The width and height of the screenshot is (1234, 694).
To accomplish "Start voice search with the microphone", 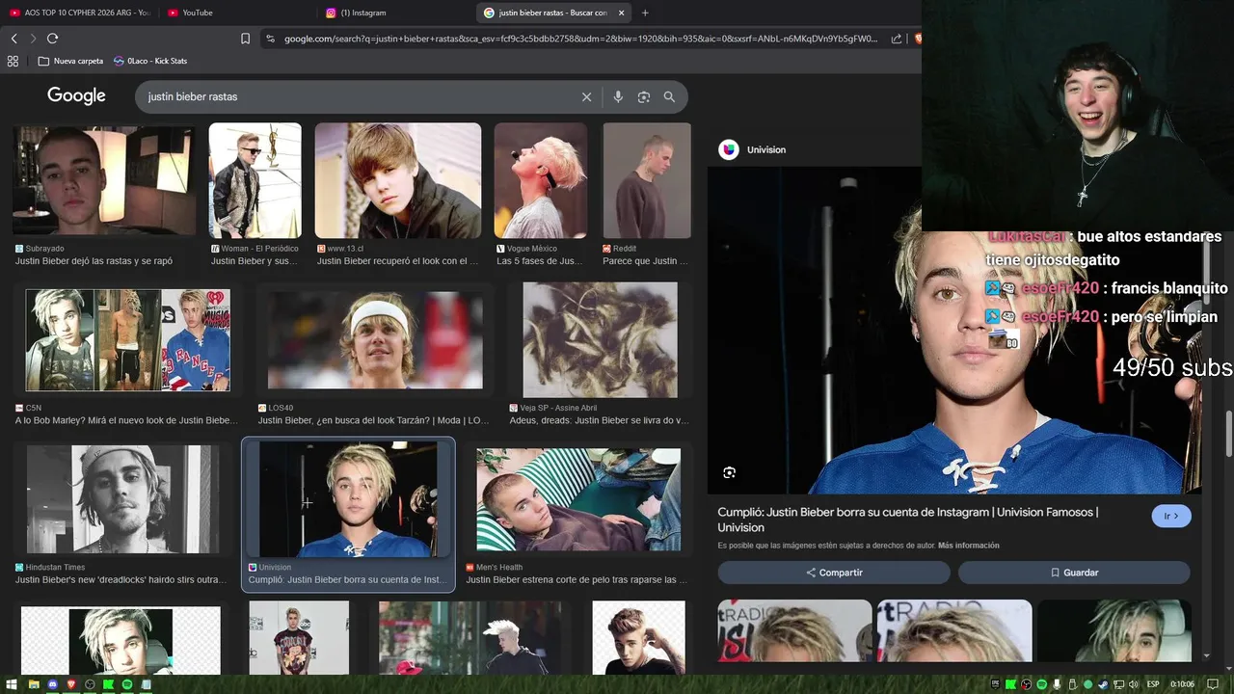I will [x=618, y=96].
